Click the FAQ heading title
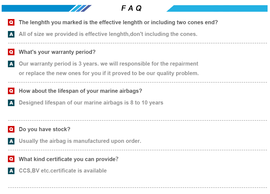Image resolution: width=270 pixels, height=194 pixels. coord(131,8)
